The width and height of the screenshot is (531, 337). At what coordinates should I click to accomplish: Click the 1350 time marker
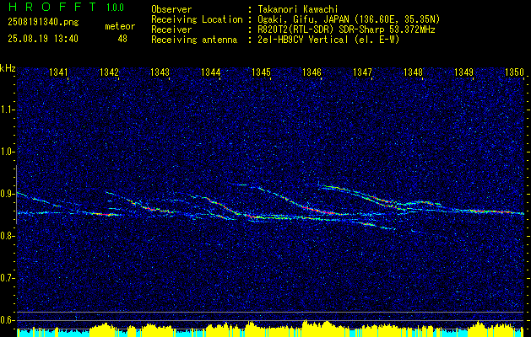click(x=514, y=72)
